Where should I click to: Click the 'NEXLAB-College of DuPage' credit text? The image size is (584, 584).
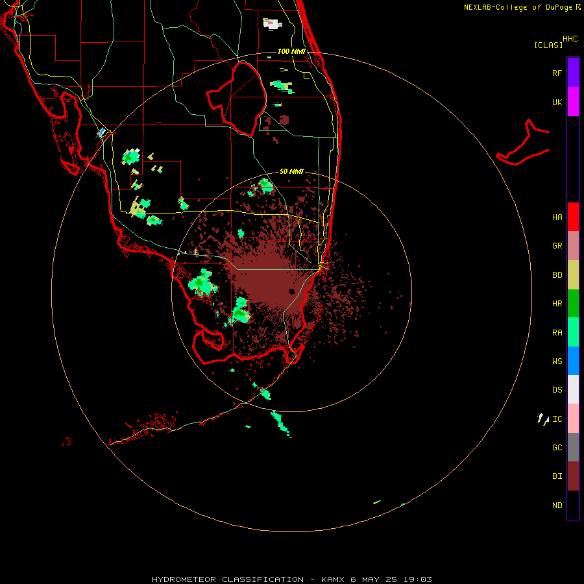coord(518,7)
